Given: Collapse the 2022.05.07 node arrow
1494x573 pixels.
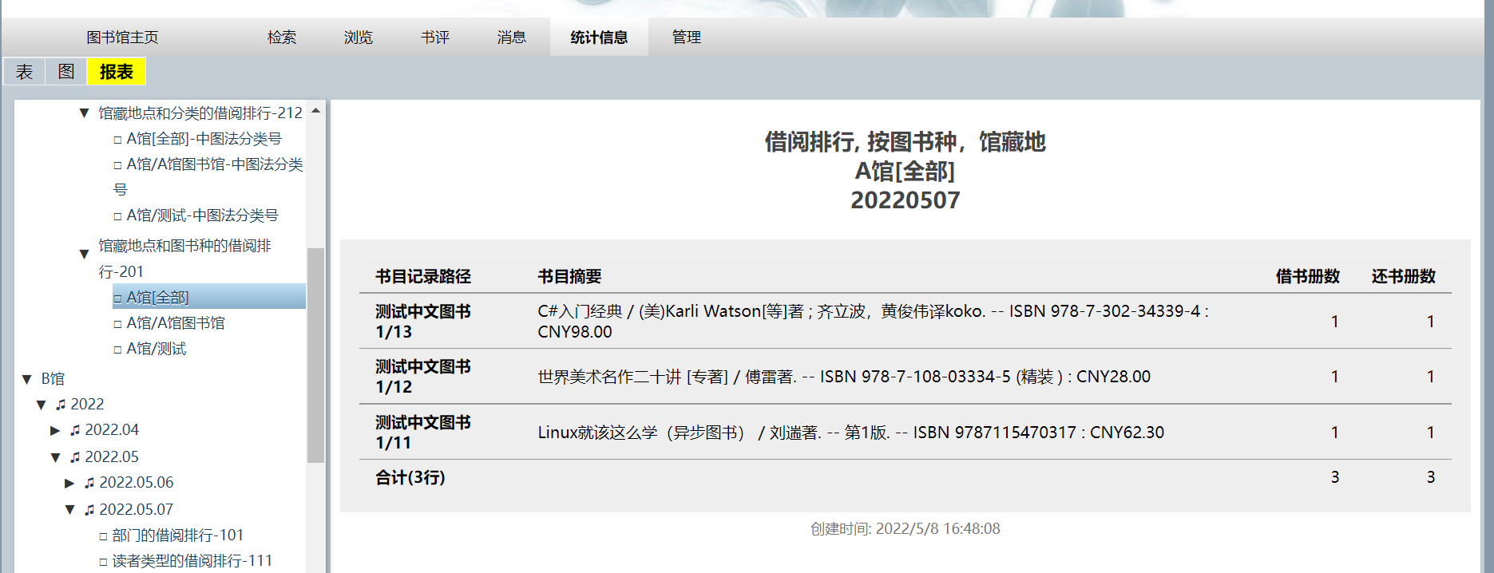Looking at the screenshot, I should (x=69, y=510).
